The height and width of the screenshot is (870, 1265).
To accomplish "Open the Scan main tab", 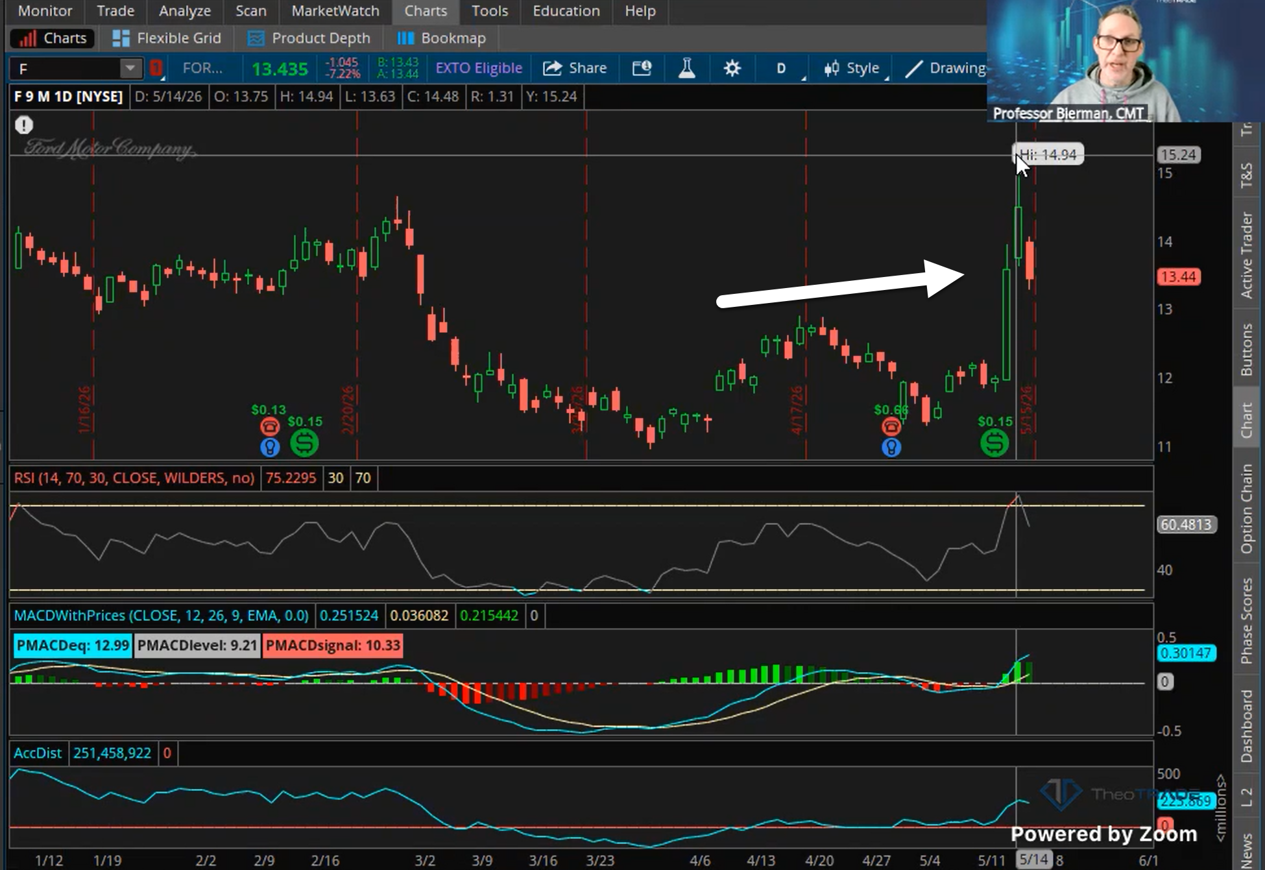I will point(251,11).
